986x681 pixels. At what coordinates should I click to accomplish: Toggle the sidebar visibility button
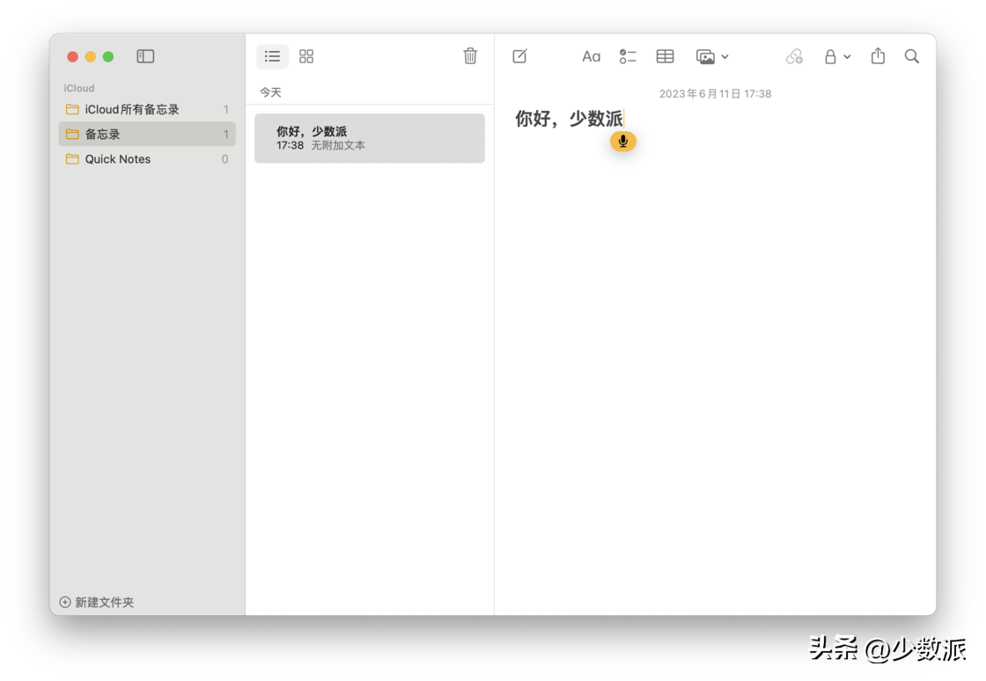tap(145, 56)
